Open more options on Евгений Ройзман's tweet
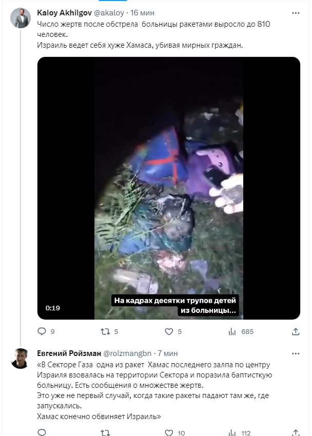The image size is (312, 436). 295,353
